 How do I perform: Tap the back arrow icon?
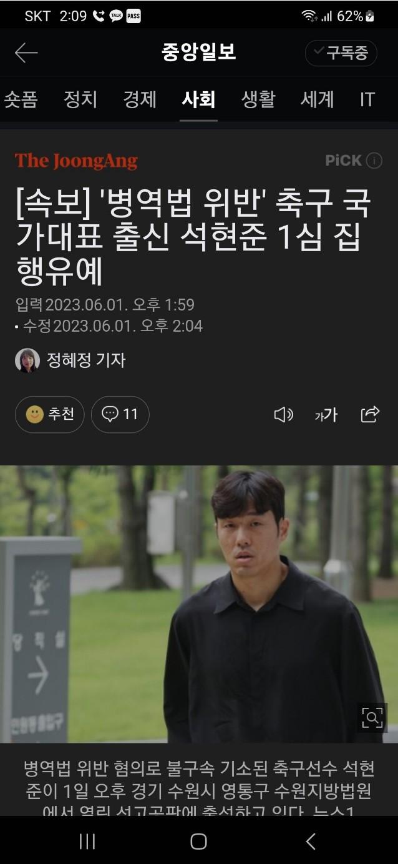(26, 53)
